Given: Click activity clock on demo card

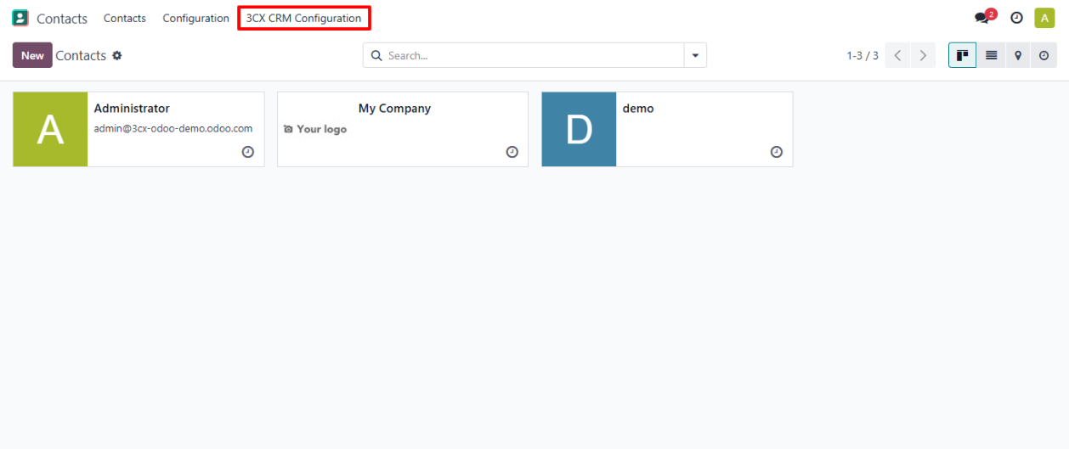Looking at the screenshot, I should tap(776, 152).
